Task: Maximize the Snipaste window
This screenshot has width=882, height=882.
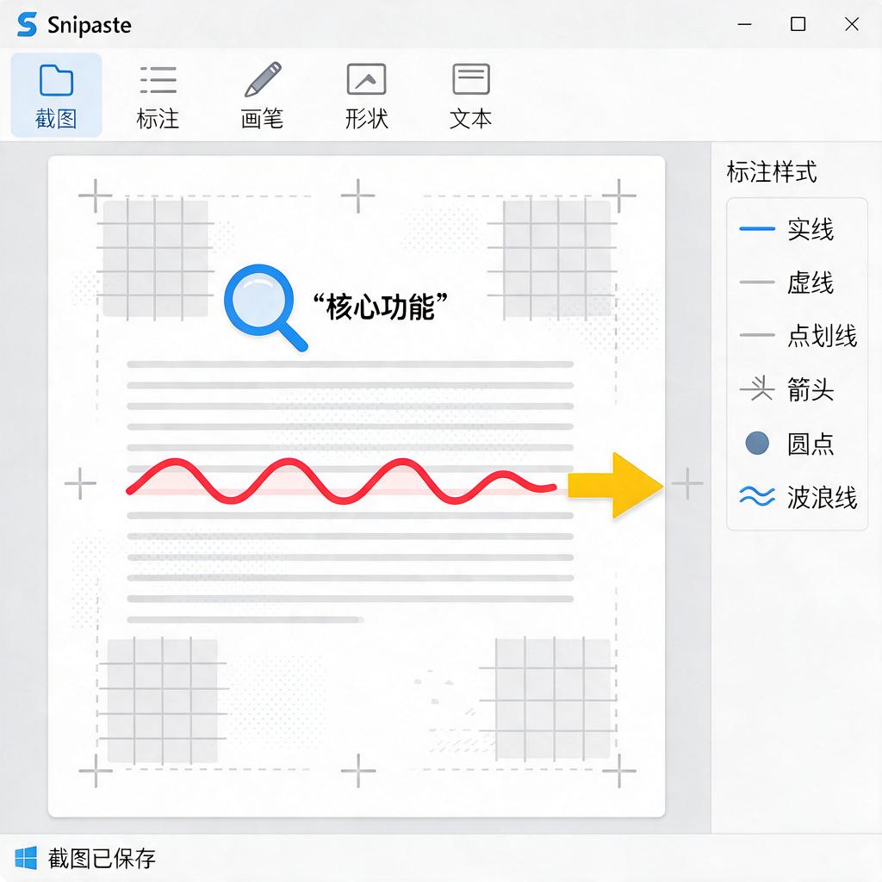Action: tap(798, 24)
